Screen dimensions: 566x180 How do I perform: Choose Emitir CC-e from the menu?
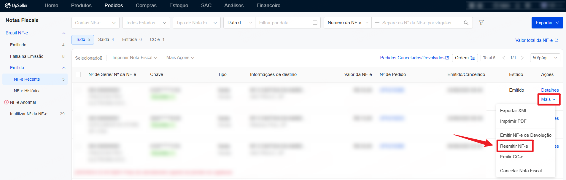click(x=512, y=157)
